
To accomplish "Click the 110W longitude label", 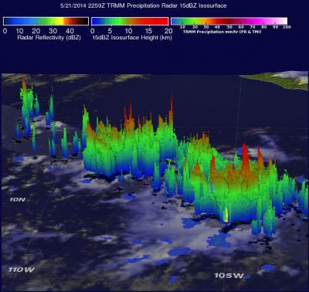I will pos(22,270).
